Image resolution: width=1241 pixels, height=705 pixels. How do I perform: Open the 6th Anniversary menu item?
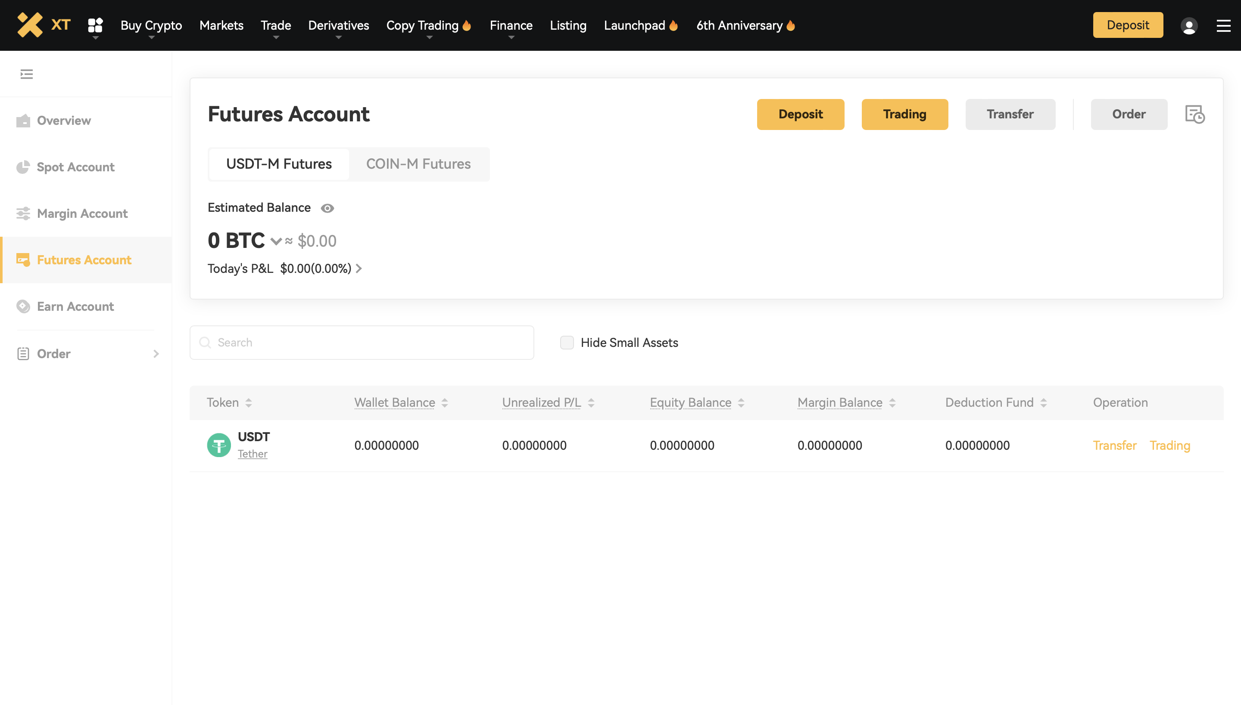click(746, 25)
